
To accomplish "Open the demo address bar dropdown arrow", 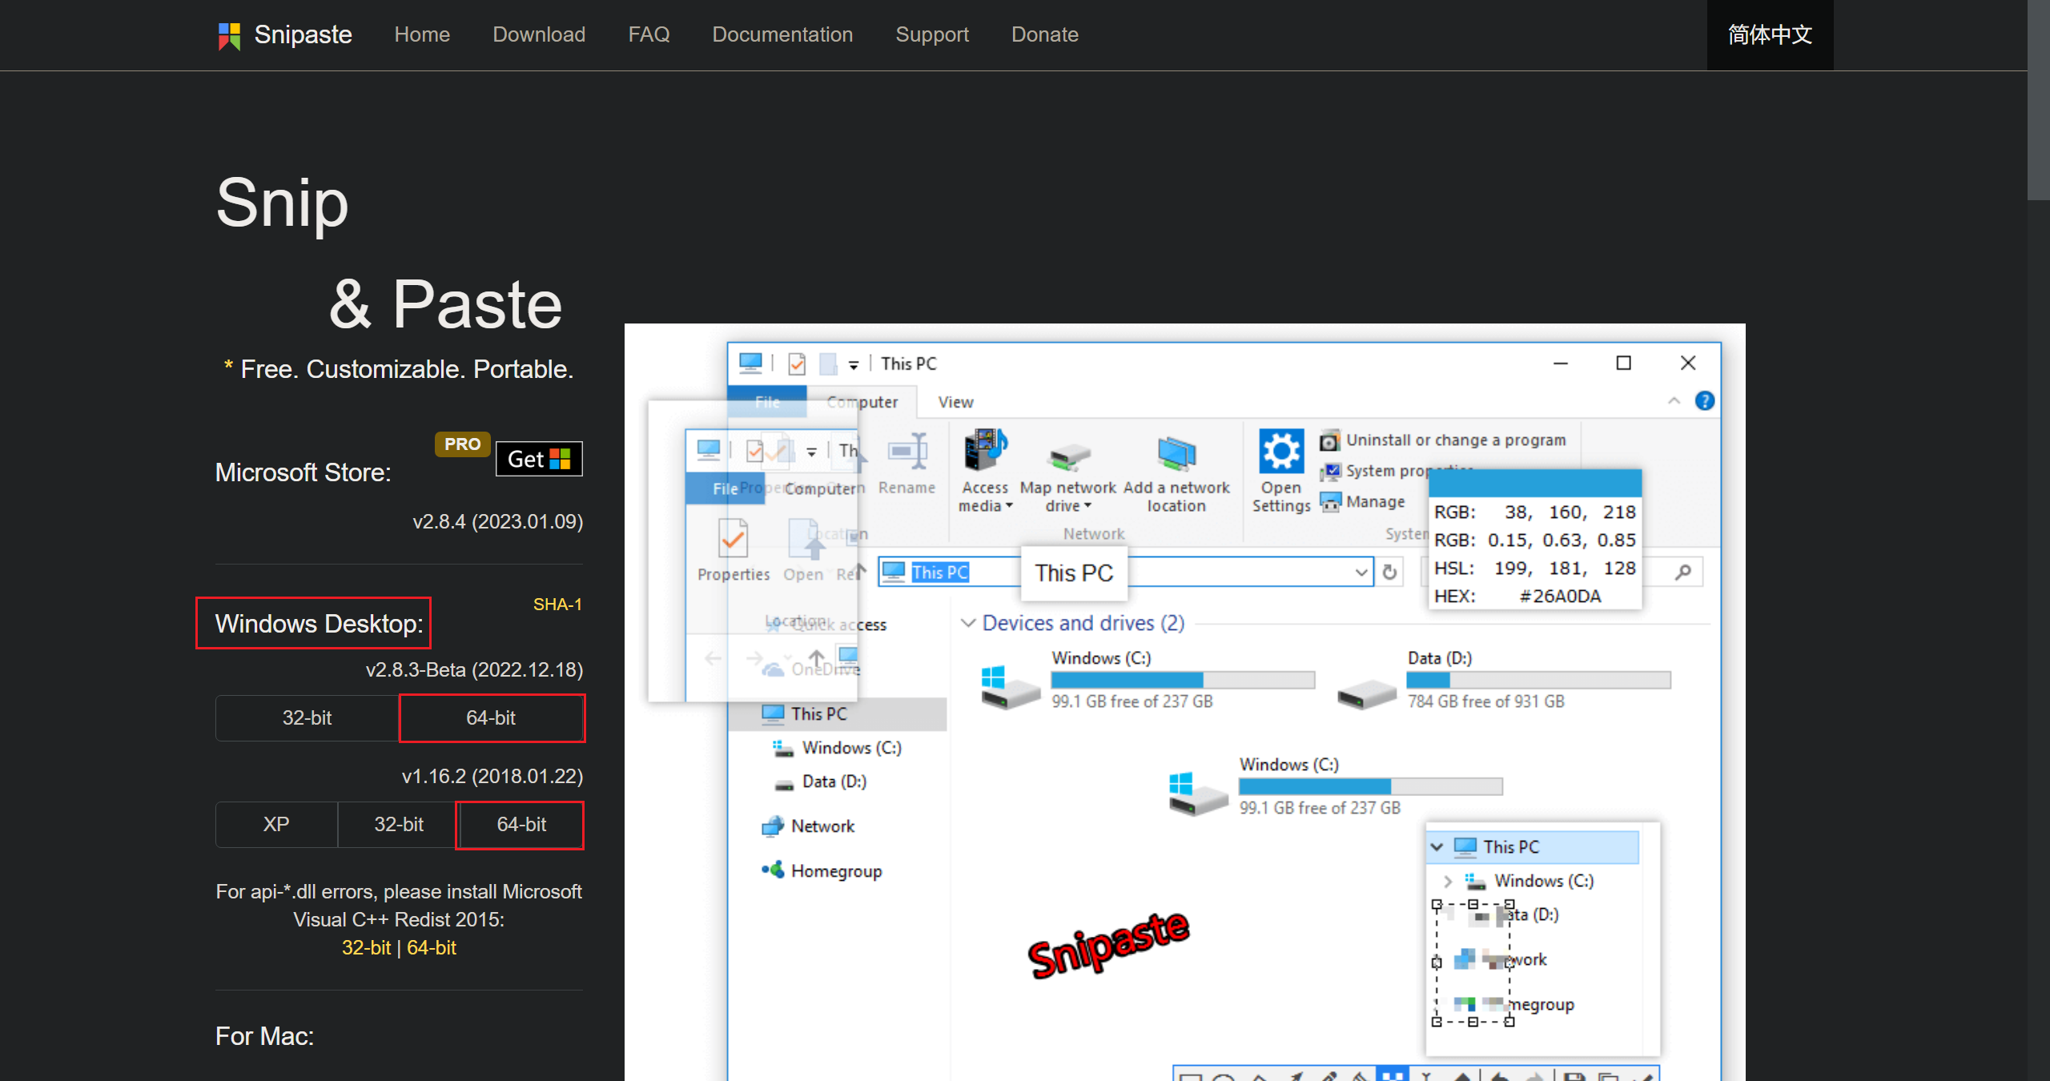I will [1361, 573].
